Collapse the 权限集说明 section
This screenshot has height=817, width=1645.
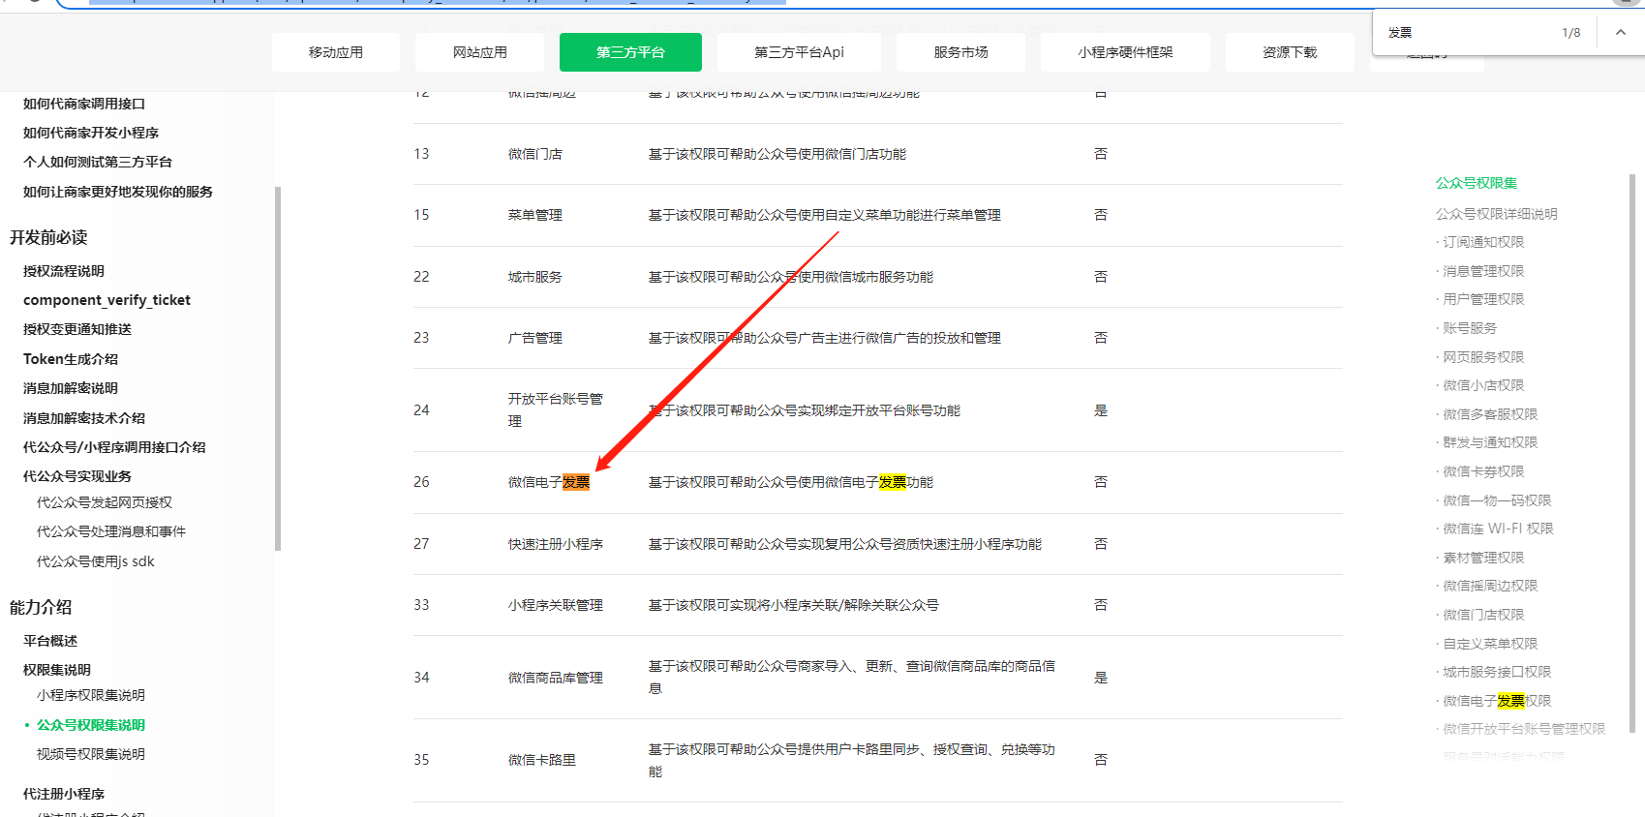tap(57, 670)
